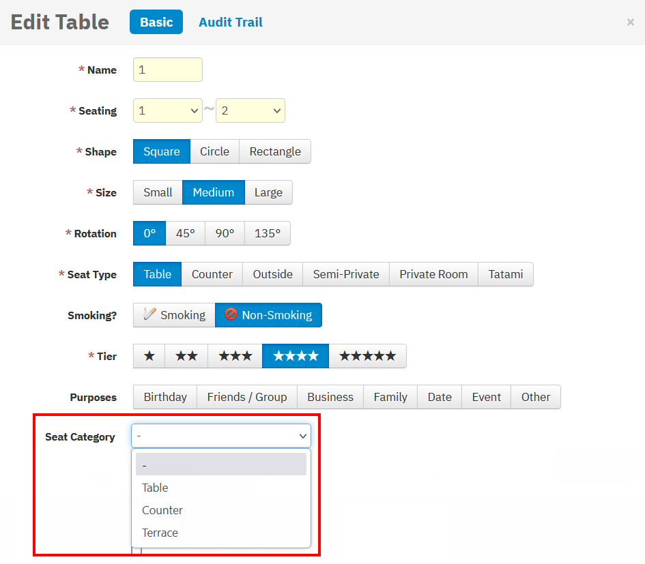Pick the five-star tier rating
645x564 pixels.
[367, 356]
